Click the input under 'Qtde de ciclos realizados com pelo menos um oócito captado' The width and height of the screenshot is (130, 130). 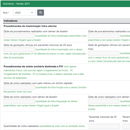click(x=19, y=87)
